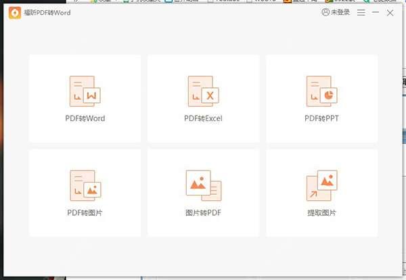
Task: Click the 提取图片 label
Action: point(321,213)
